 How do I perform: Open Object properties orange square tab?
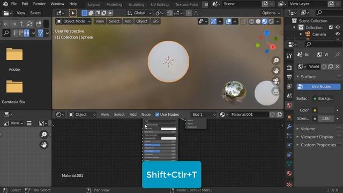point(289,117)
